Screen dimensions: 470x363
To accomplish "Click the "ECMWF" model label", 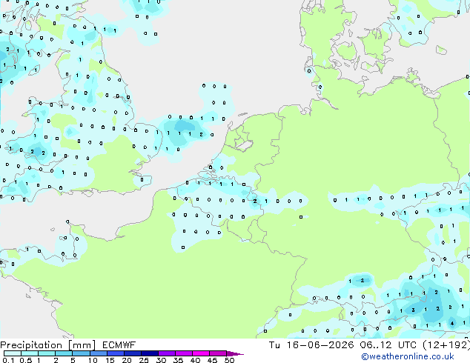I will 119,345.
